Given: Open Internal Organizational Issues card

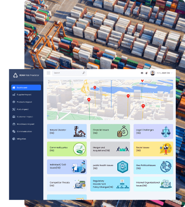Looking at the screenshot, I should coord(153,184).
